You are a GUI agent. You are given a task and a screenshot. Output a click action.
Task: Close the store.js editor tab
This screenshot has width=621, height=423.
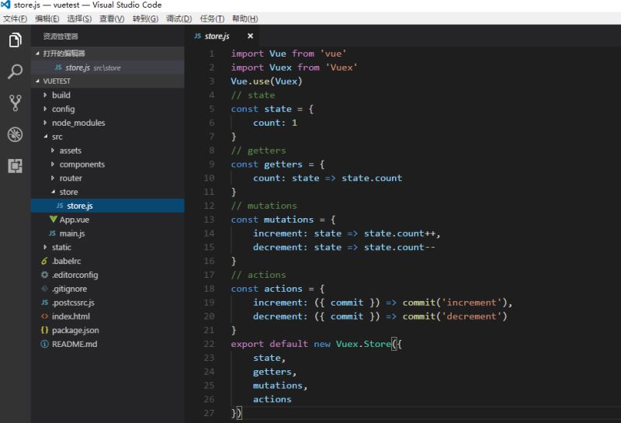click(250, 36)
